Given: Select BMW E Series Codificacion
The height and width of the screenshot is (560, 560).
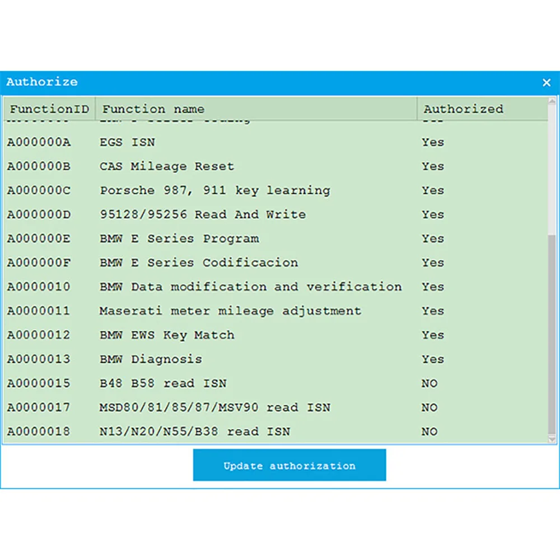Looking at the screenshot, I should [199, 263].
